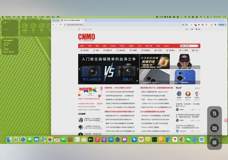Click the Chrome address bar

pos(123,25)
